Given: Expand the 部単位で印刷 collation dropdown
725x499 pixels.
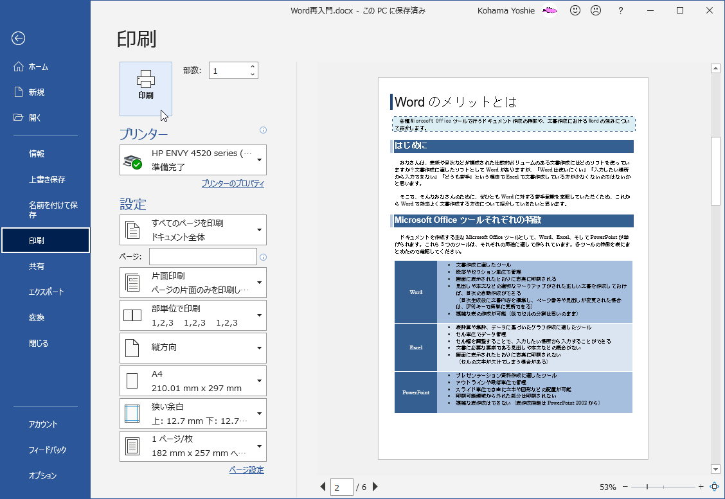Looking at the screenshot, I should pos(193,315).
